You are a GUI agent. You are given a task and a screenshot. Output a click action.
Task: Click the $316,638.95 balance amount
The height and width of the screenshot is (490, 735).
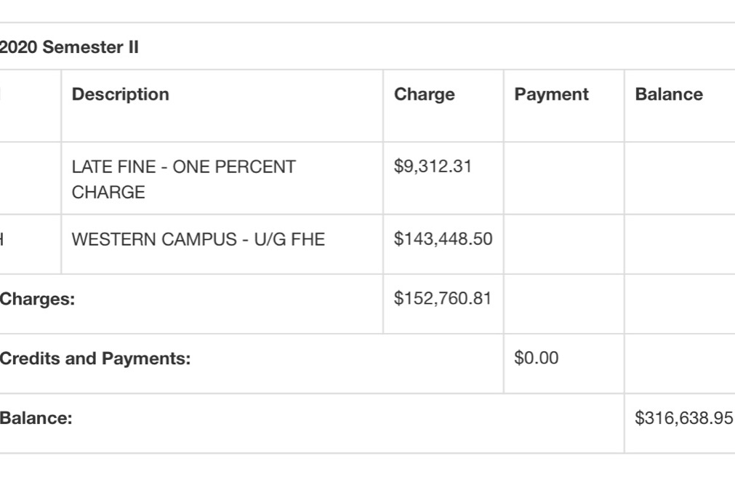tap(683, 418)
